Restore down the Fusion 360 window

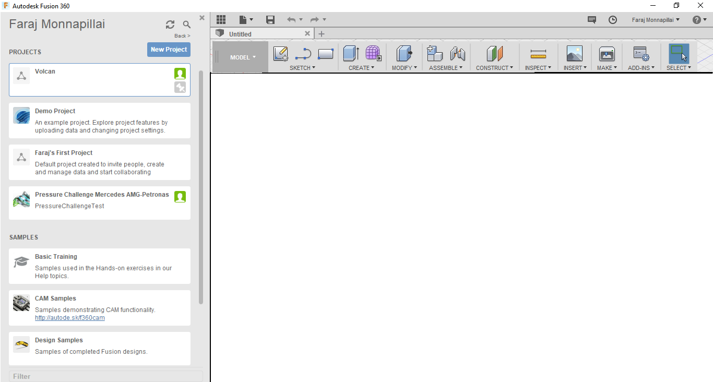[x=676, y=5]
